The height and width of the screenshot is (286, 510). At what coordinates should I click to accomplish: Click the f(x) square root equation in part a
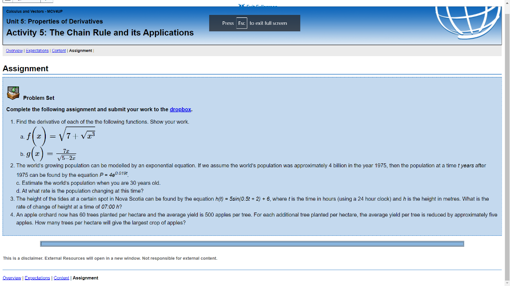(61, 136)
